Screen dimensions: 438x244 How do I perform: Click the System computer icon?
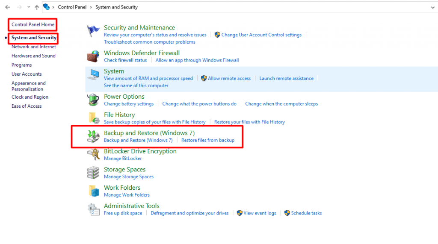pyautogui.click(x=93, y=75)
